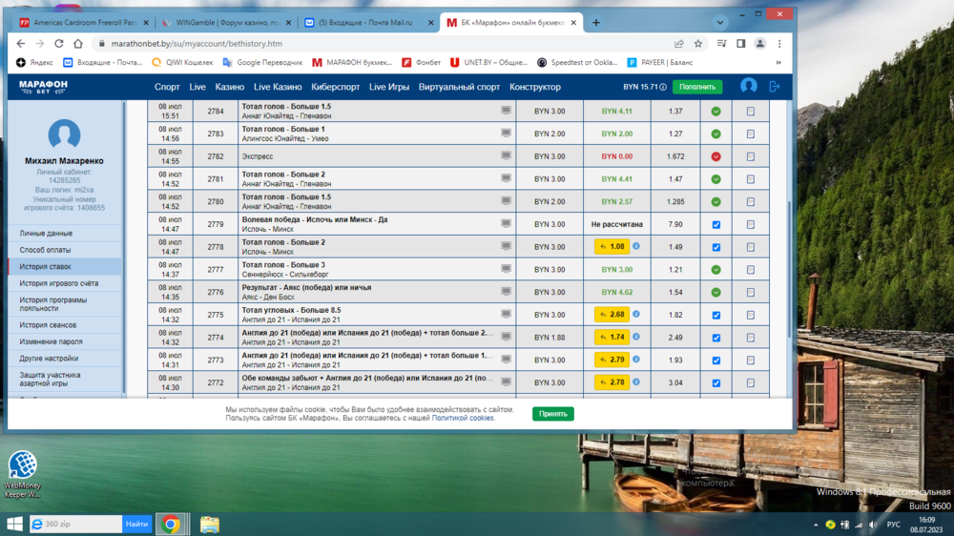Bookmark this page with the star icon
Screen dimensions: 954x536
(x=698, y=44)
